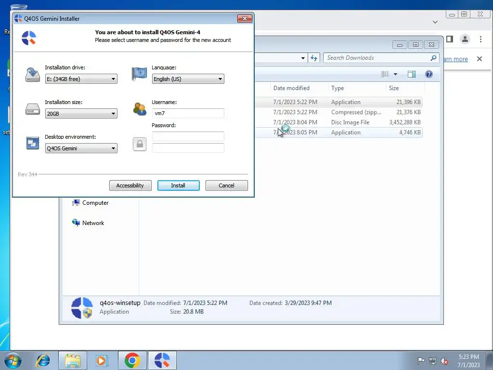Viewport: 493px width, 370px height.
Task: Minimize the Downloads Explorer window
Action: pos(400,45)
